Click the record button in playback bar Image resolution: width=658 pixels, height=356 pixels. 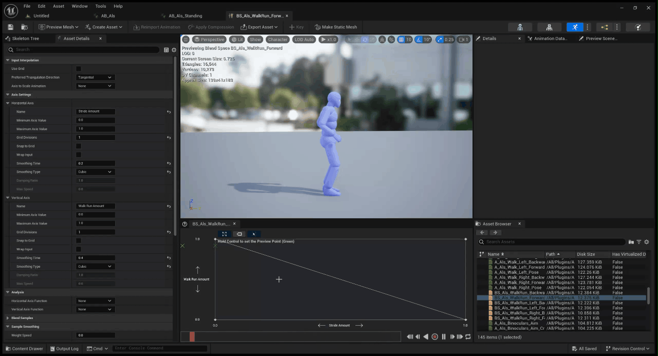click(x=434, y=337)
